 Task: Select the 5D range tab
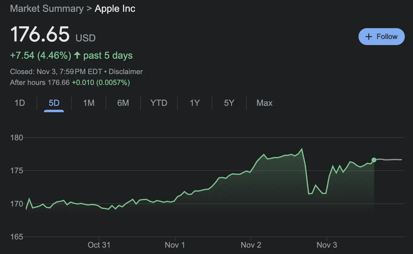[54, 103]
